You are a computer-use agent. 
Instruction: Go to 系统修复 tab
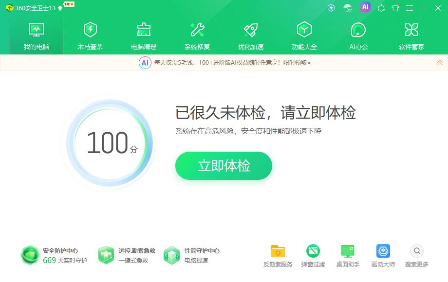coord(197,36)
